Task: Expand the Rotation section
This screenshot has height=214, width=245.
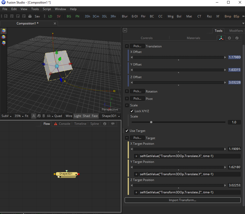Action: [x=127, y=91]
